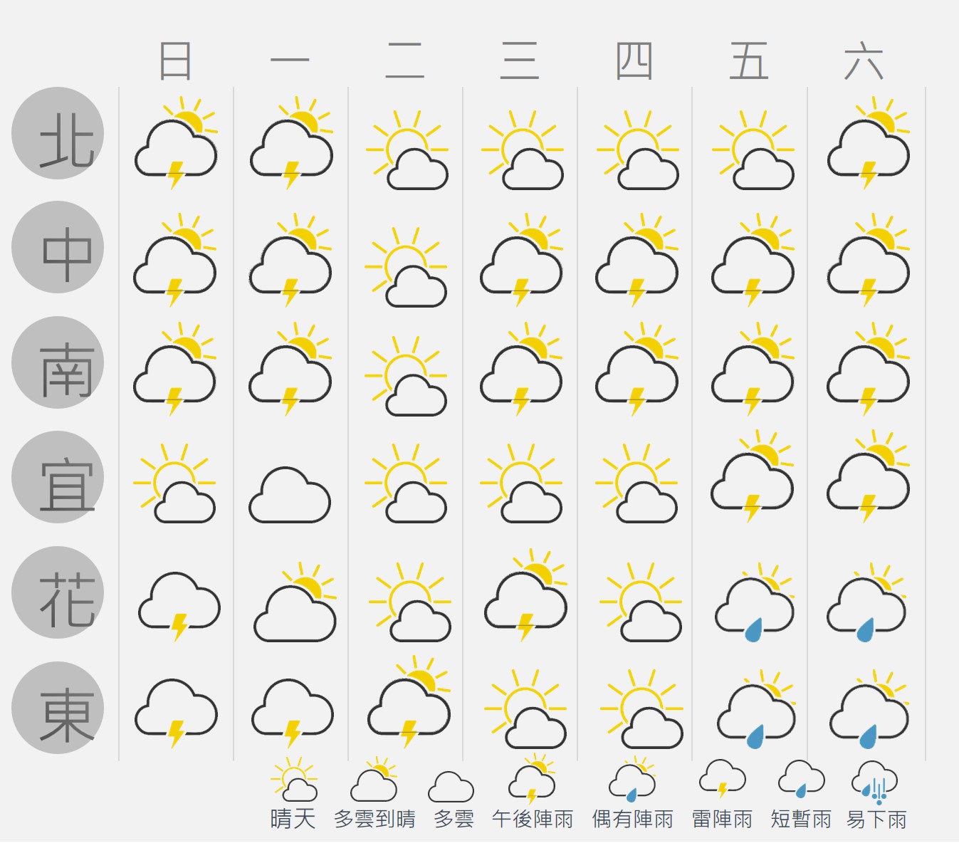Image resolution: width=959 pixels, height=848 pixels.
Task: Select the 南 row Tuesday sunny icon
Action: point(406,376)
